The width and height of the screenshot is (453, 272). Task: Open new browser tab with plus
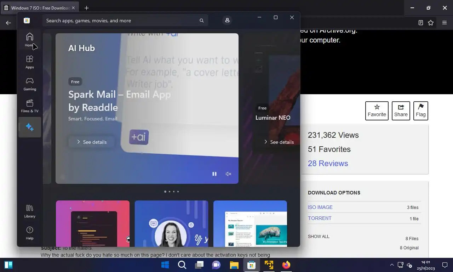(x=86, y=8)
